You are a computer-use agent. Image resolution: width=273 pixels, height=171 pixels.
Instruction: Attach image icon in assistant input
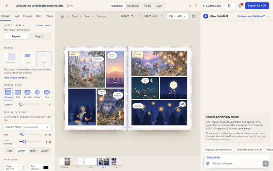point(208,163)
